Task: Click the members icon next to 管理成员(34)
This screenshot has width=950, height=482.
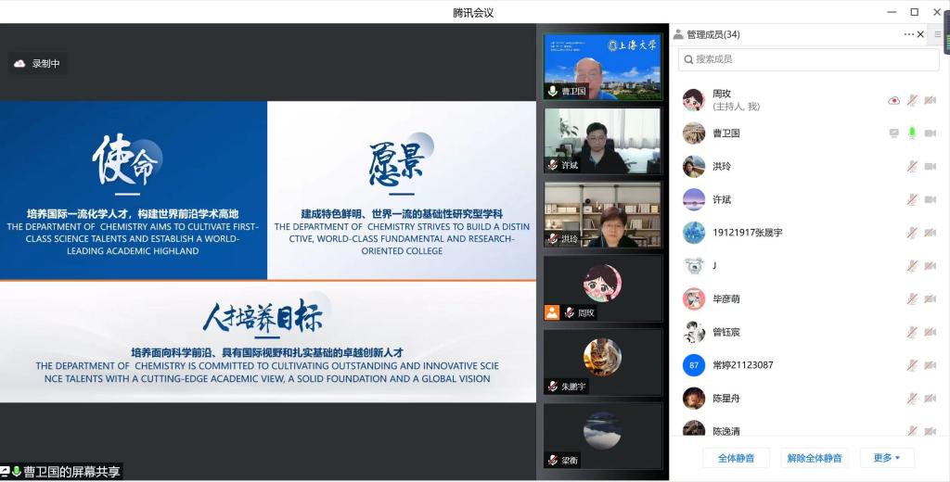Action: [x=679, y=34]
